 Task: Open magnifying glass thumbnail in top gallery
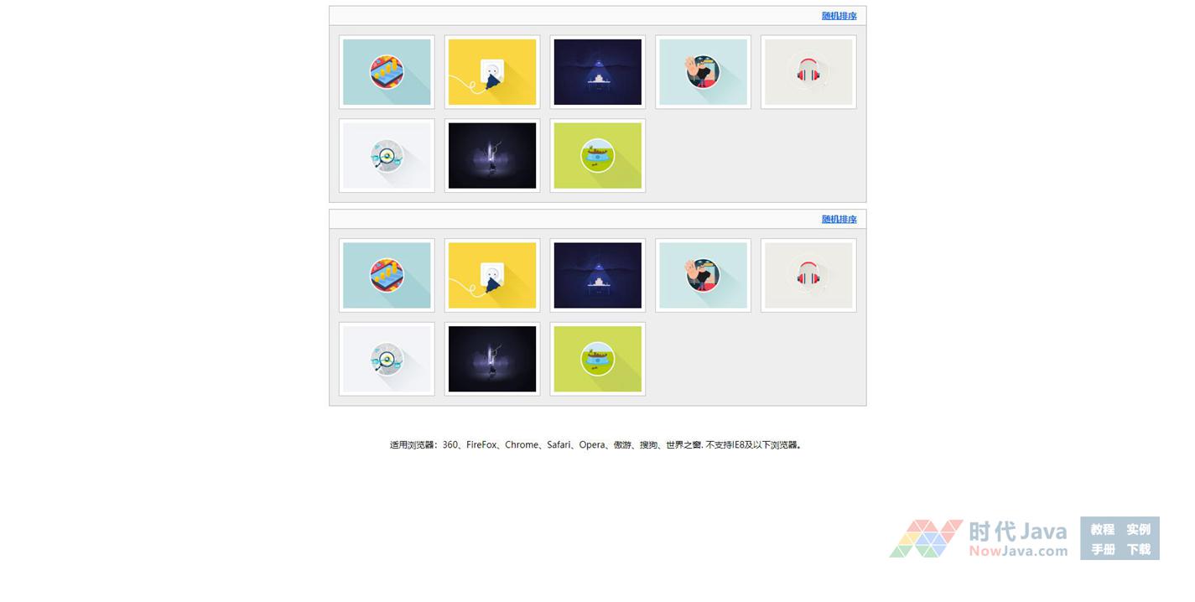(387, 156)
